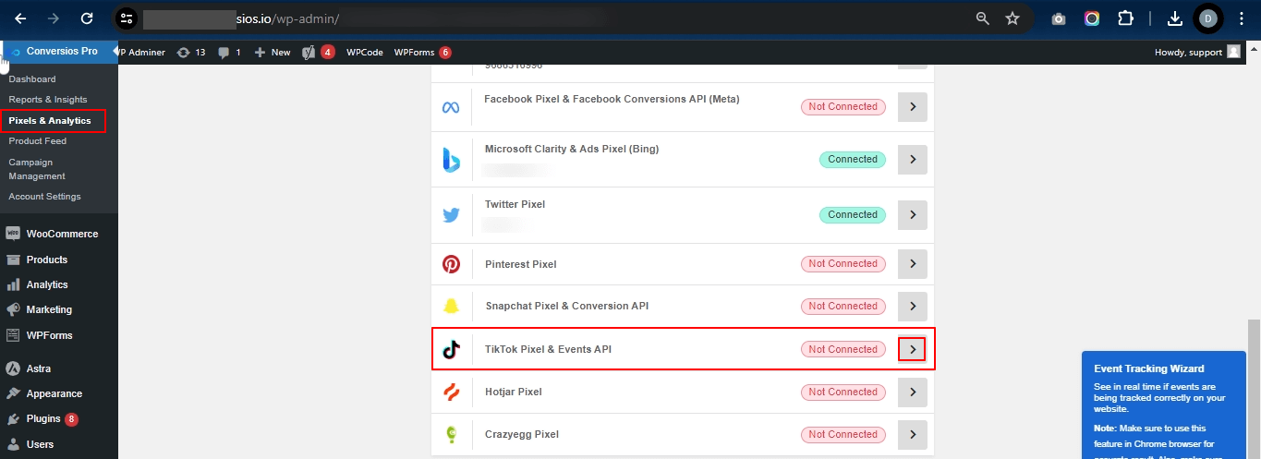Open Reports & Insights submenu
The image size is (1261, 459).
pos(48,100)
